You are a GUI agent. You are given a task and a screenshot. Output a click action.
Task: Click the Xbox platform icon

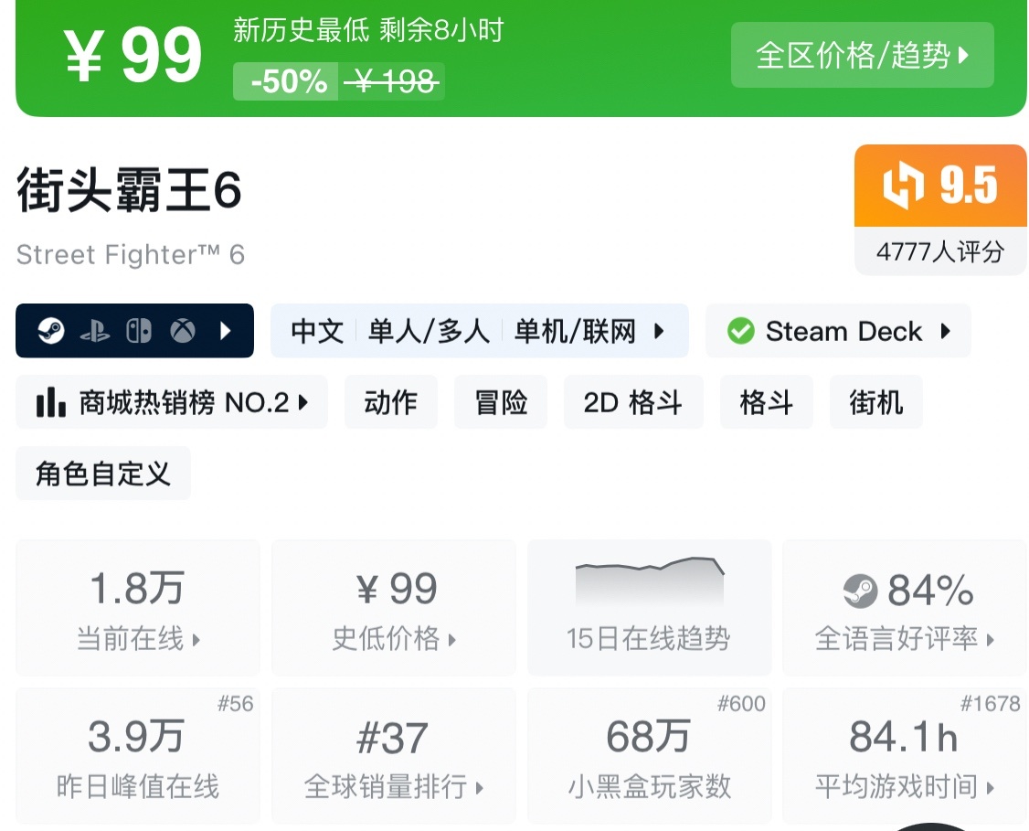tap(183, 331)
